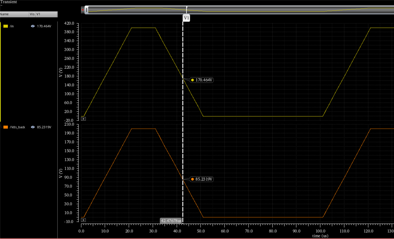Click the yellow cursor dot on the /in trace

coord(192,80)
